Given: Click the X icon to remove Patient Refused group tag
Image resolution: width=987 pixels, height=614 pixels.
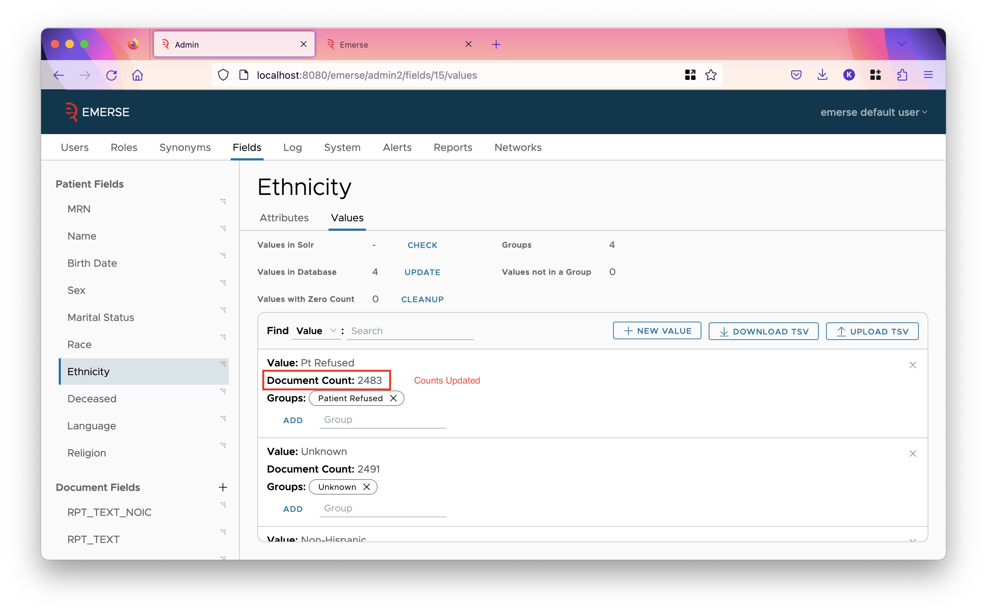Looking at the screenshot, I should [394, 398].
